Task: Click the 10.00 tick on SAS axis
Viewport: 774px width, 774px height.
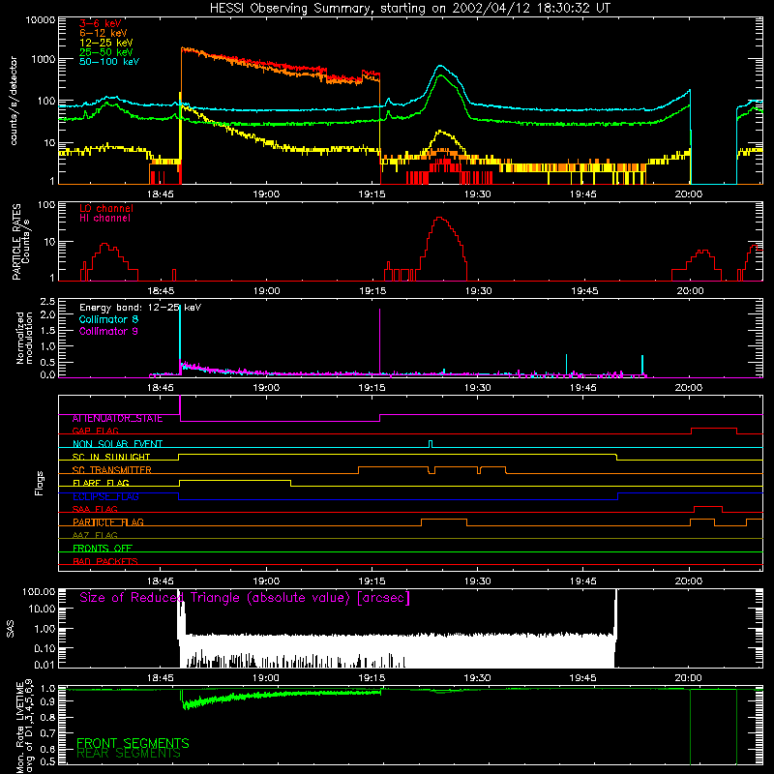Action: coord(42,609)
